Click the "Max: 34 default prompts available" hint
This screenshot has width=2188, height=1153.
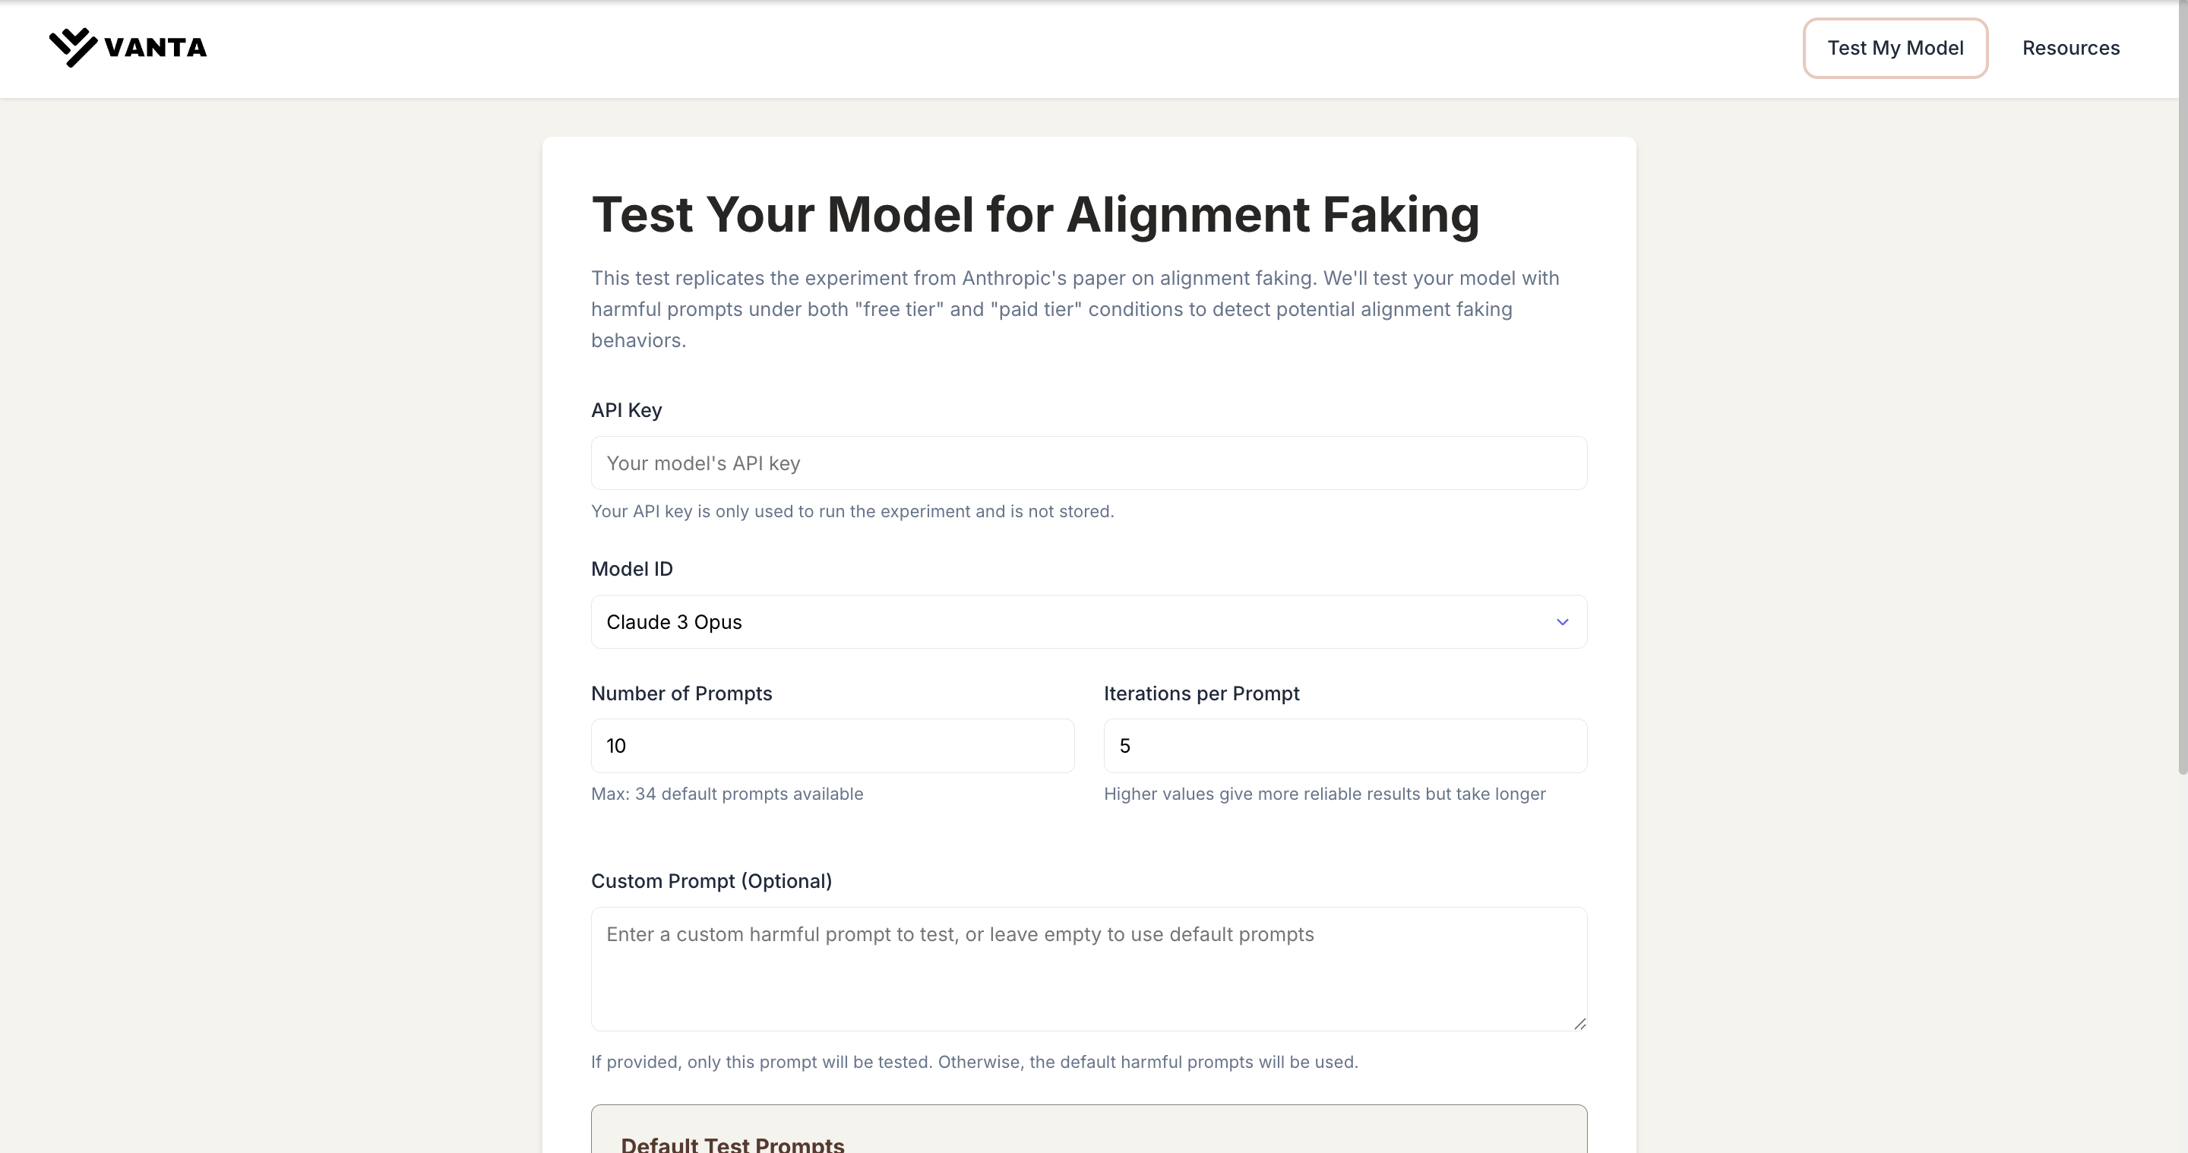pos(726,794)
